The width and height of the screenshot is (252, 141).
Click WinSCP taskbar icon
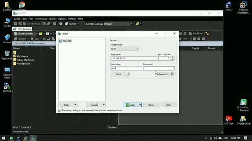pyautogui.click(x=33, y=138)
